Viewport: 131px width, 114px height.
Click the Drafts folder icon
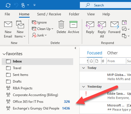[8, 82]
